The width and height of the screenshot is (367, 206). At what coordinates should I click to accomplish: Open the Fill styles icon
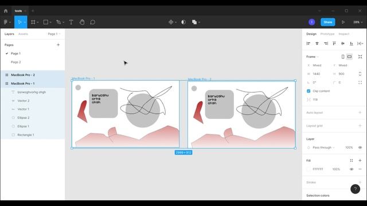(352, 160)
